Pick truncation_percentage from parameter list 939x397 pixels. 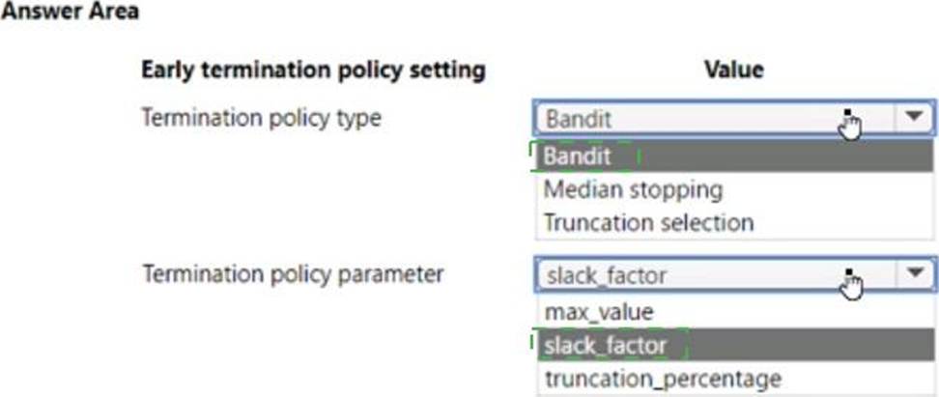pyautogui.click(x=736, y=379)
